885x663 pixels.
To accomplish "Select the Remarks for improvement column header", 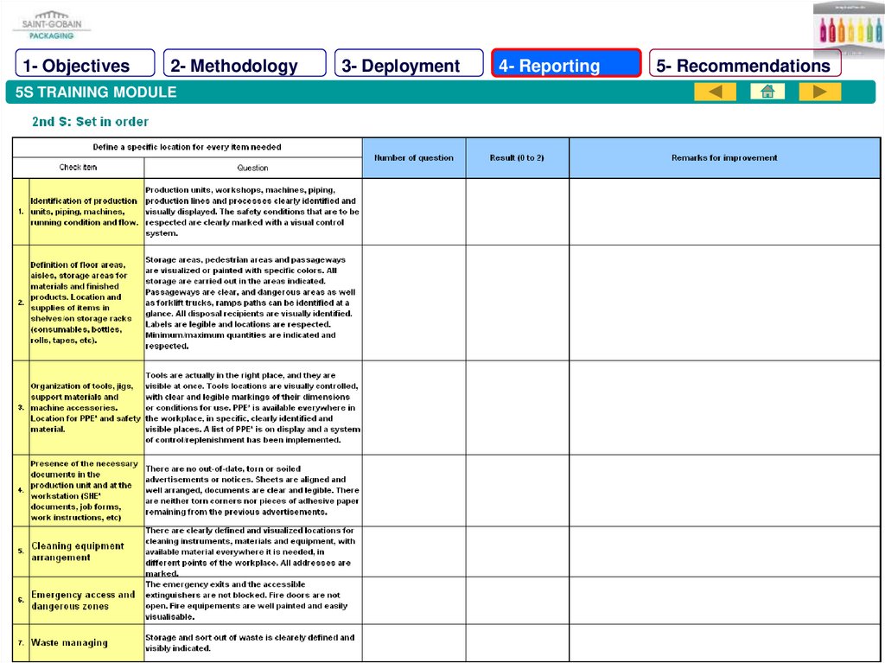I will tap(724, 158).
